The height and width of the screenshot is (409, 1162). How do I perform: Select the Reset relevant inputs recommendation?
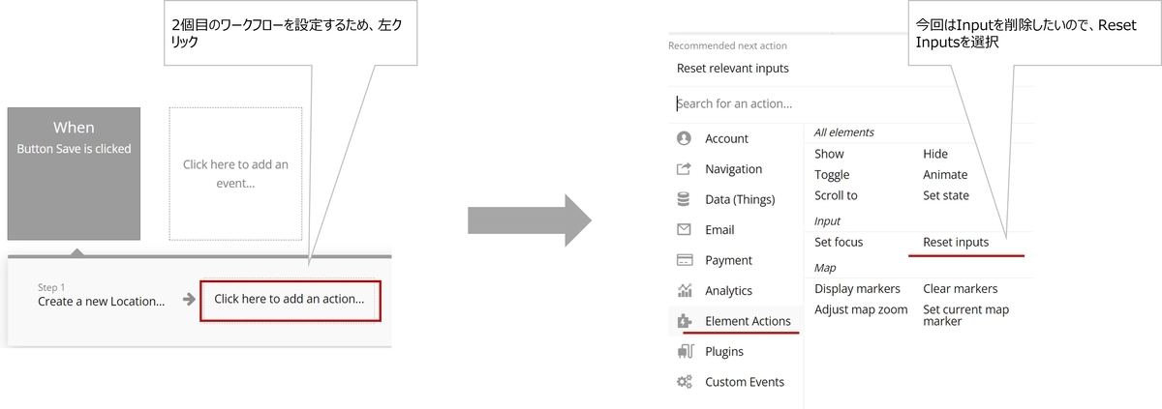733,69
